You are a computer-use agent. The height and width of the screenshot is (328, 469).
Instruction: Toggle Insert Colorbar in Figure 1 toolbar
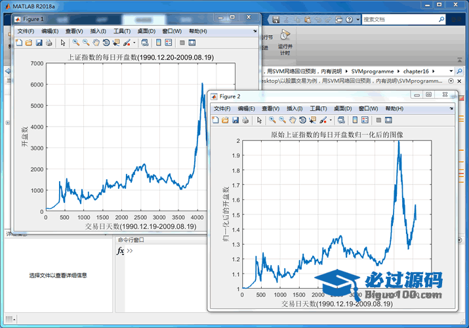(158, 43)
